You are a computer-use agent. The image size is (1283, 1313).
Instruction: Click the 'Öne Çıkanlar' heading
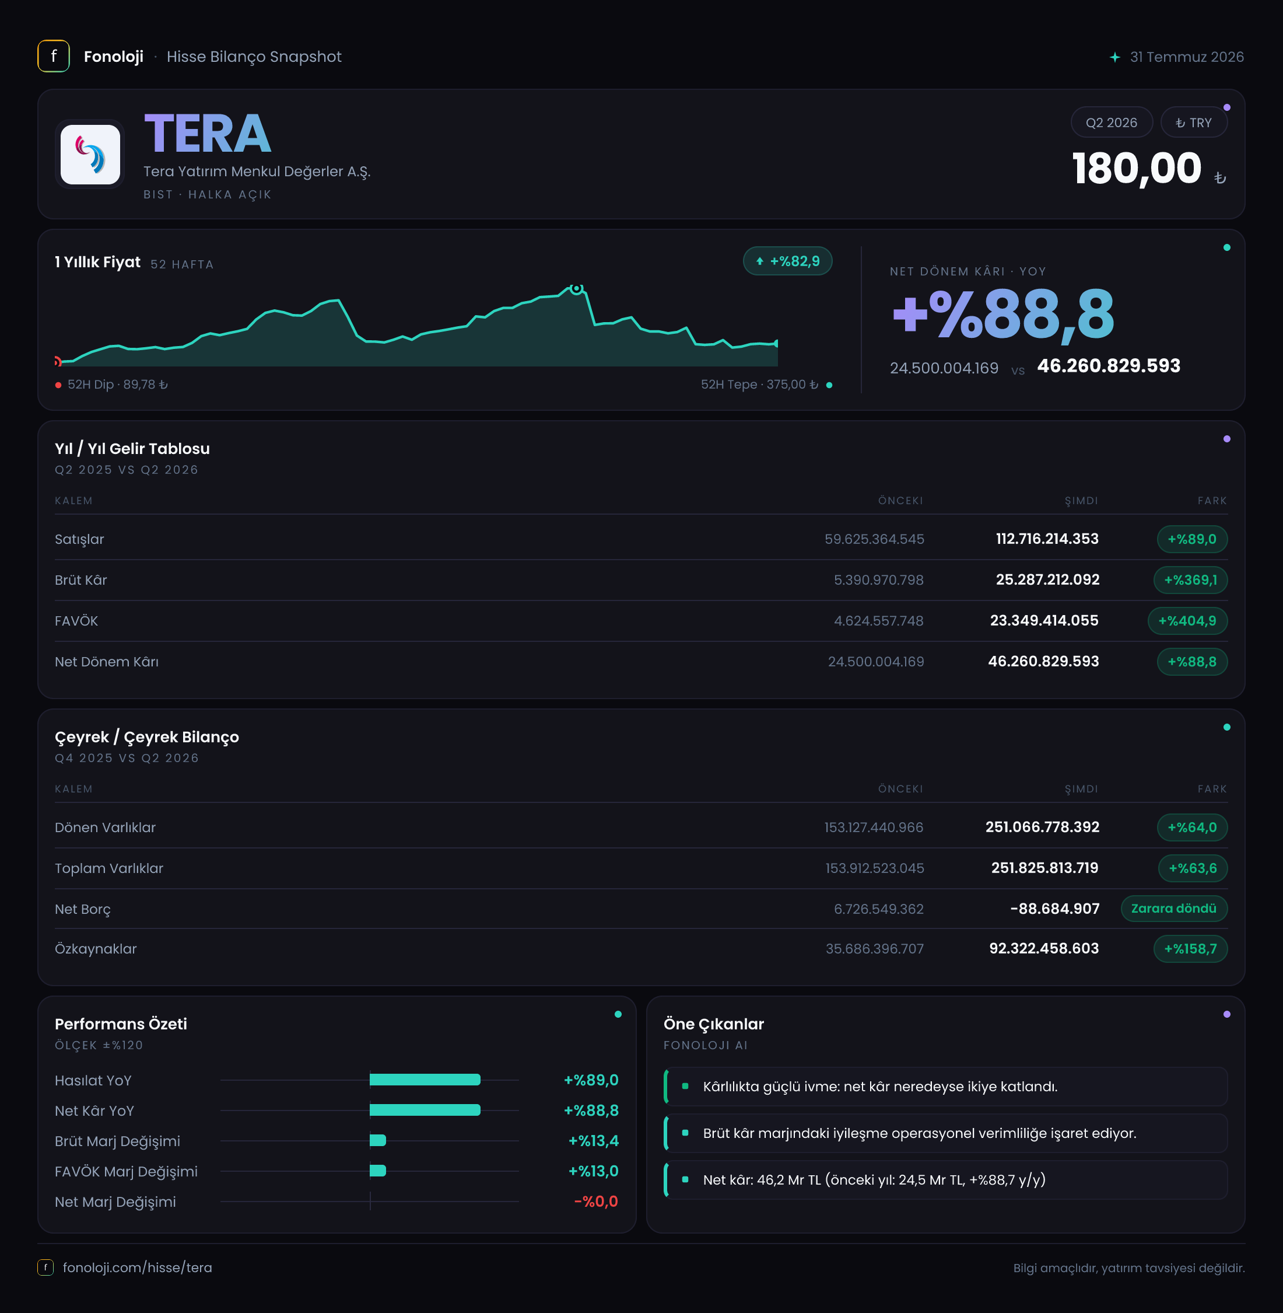714,1024
